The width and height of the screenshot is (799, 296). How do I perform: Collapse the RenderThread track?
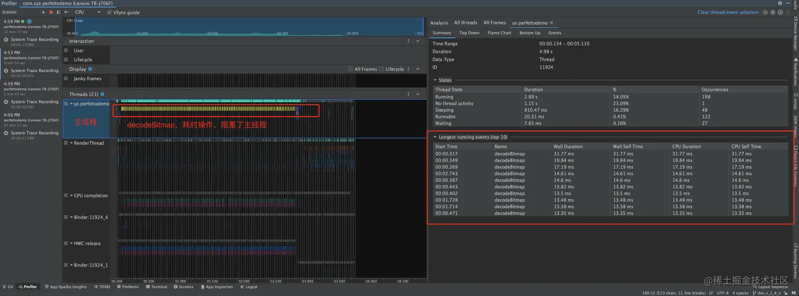(x=71, y=143)
